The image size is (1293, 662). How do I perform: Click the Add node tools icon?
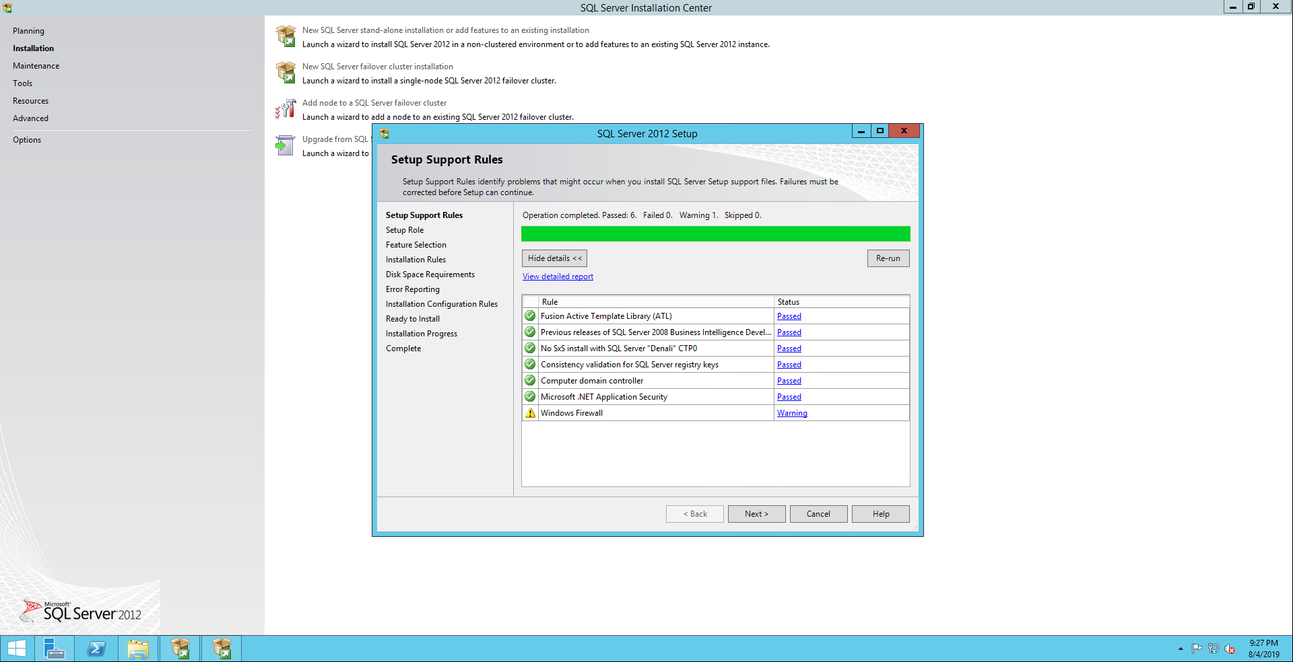(286, 109)
